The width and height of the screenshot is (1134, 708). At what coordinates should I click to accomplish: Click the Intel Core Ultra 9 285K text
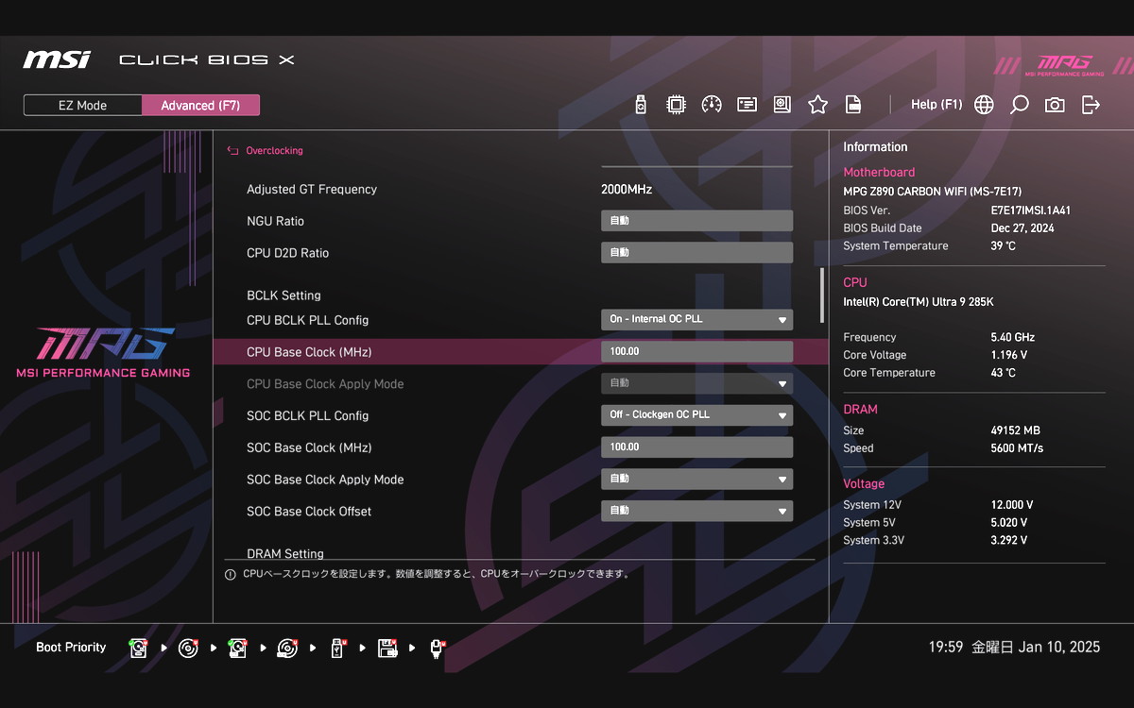click(x=919, y=302)
